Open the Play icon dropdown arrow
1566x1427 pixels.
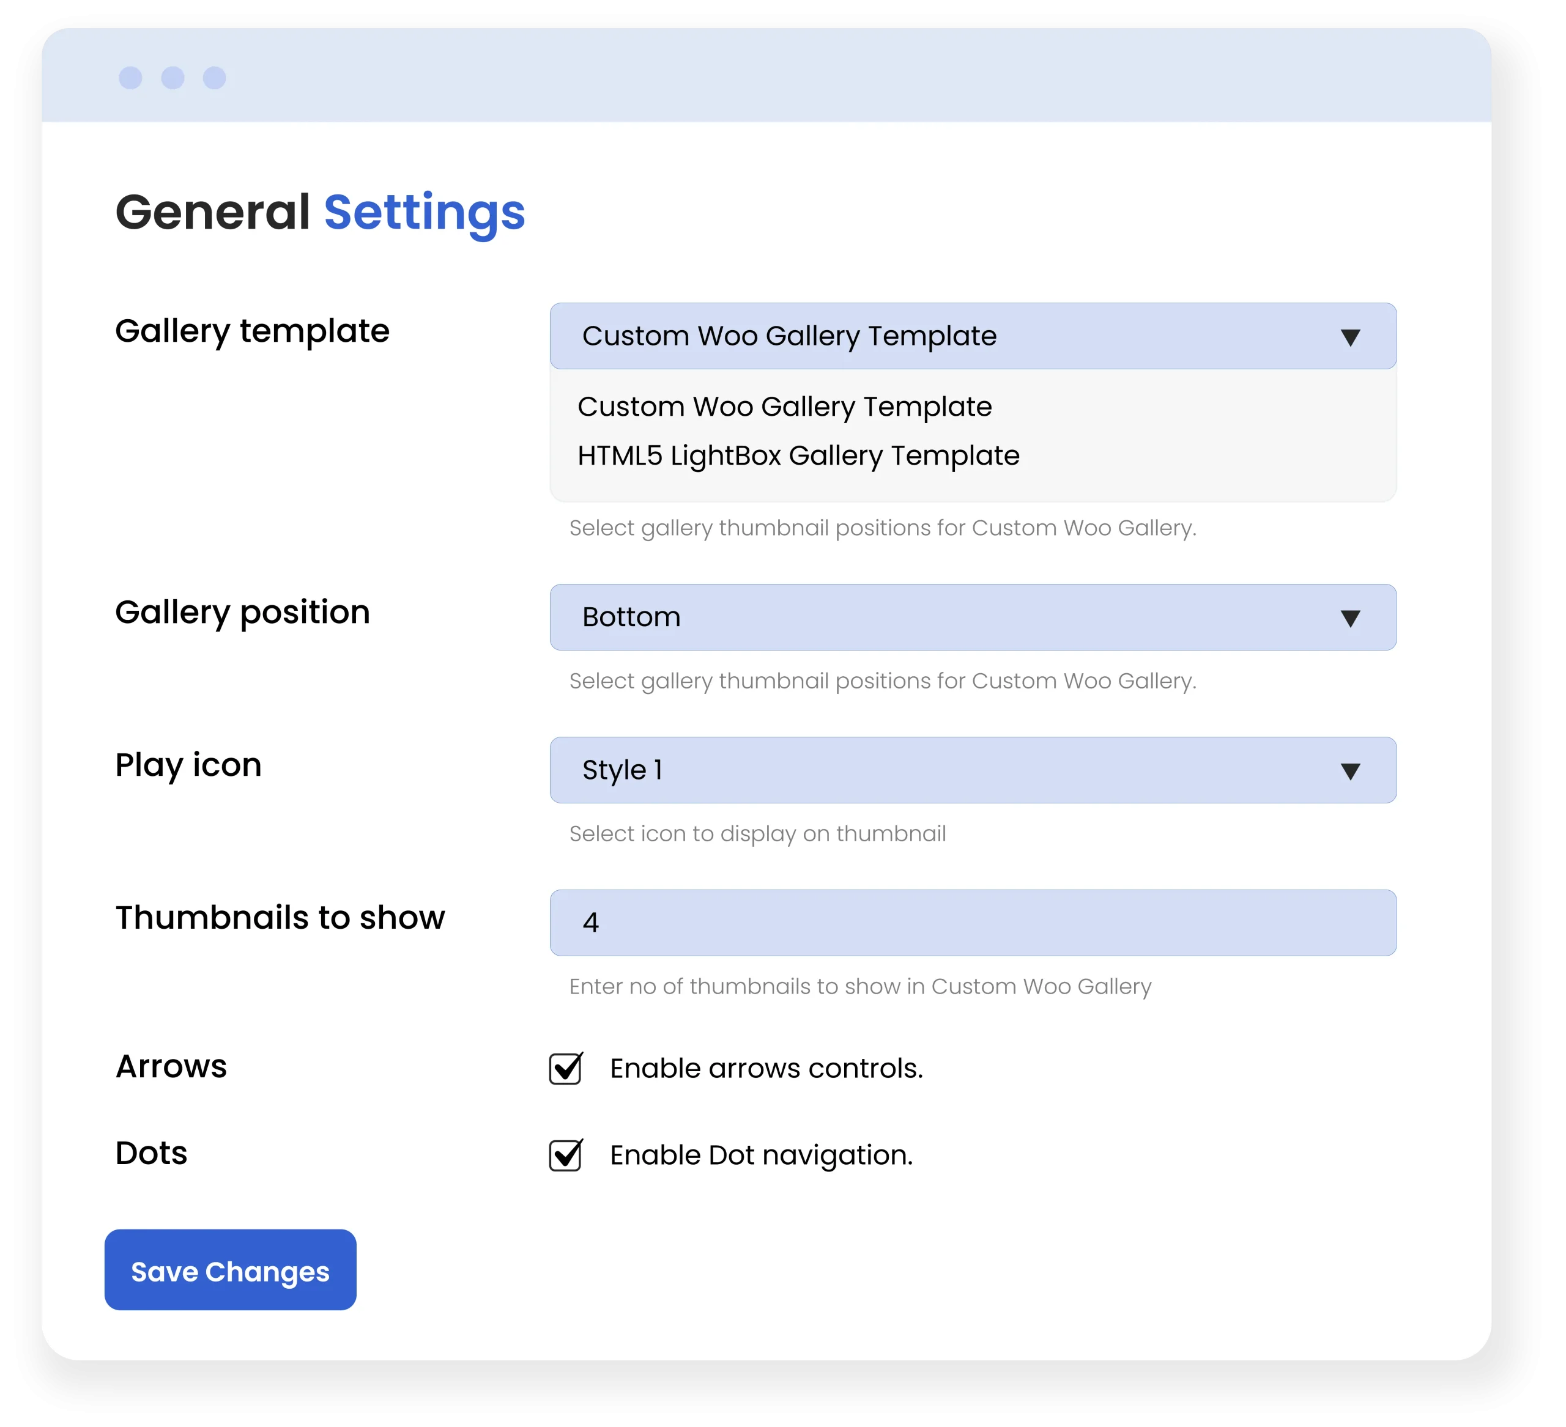[x=1350, y=771]
